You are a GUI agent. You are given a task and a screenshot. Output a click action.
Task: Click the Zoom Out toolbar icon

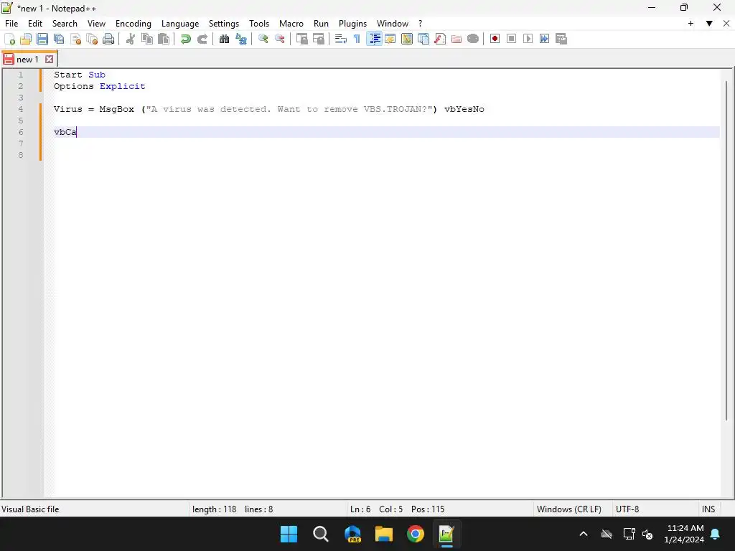click(280, 39)
